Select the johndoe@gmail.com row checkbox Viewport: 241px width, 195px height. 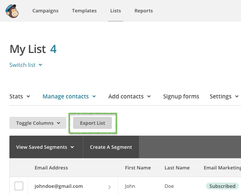point(19,186)
